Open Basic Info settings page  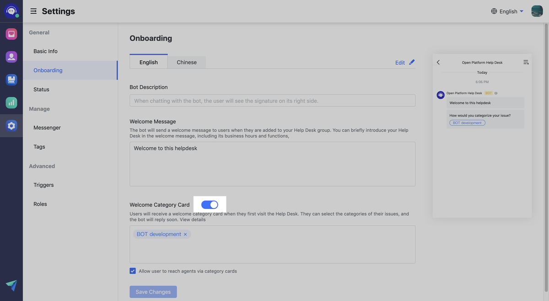click(x=45, y=51)
